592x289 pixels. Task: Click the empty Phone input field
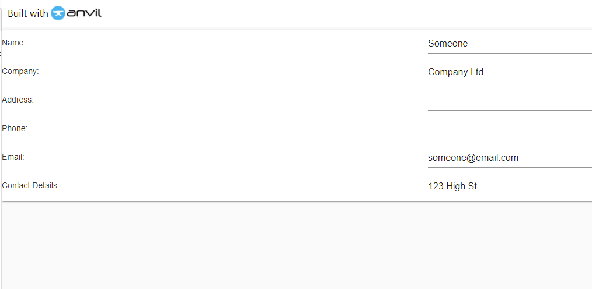pos(510,129)
